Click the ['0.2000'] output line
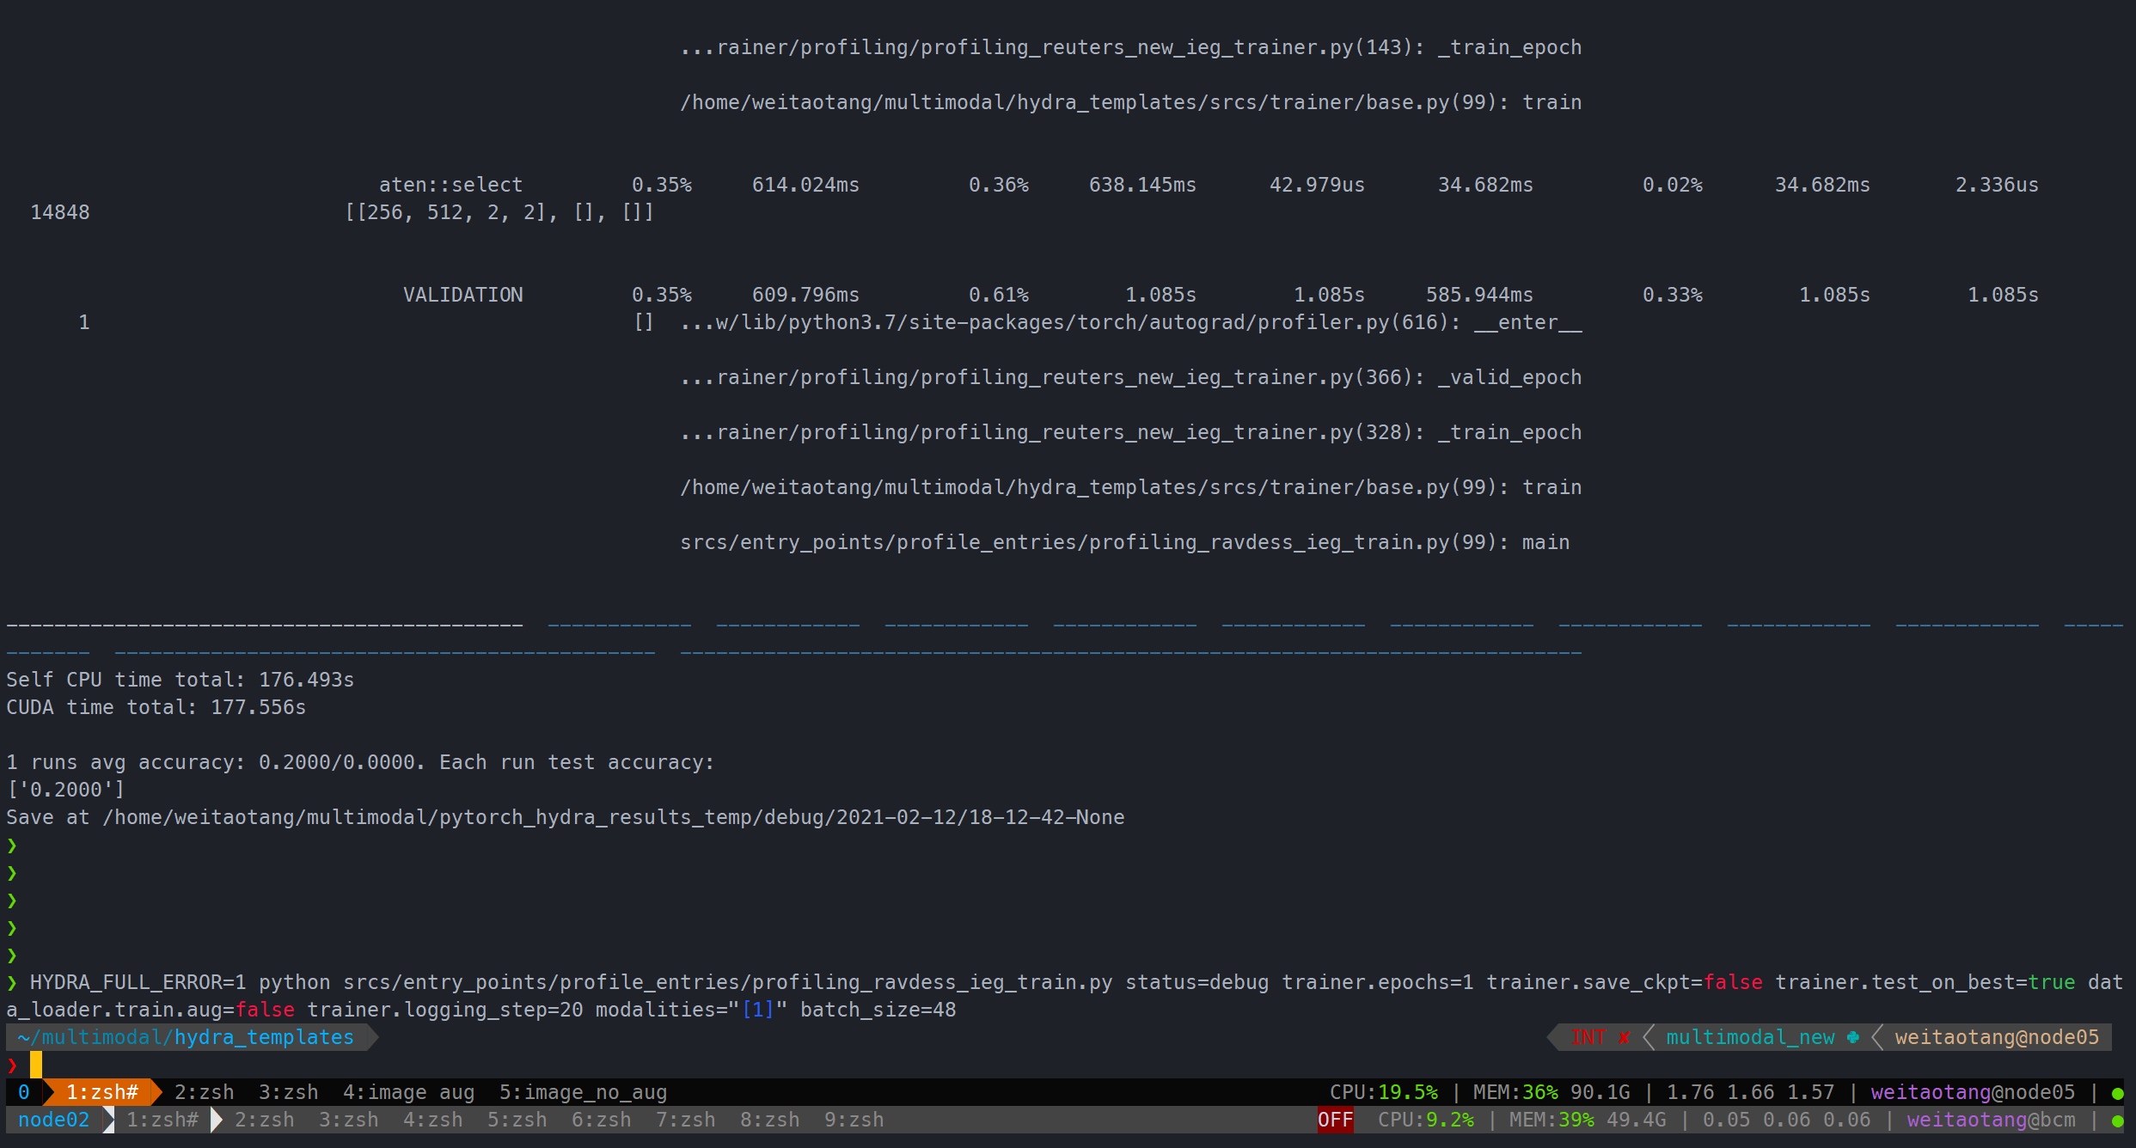 pyautogui.click(x=66, y=790)
